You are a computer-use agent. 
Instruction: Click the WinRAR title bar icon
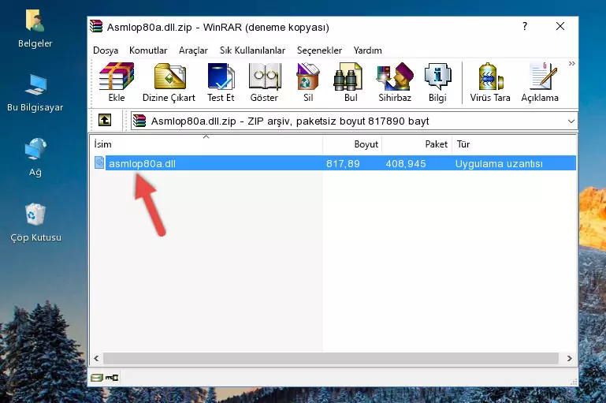(96, 27)
